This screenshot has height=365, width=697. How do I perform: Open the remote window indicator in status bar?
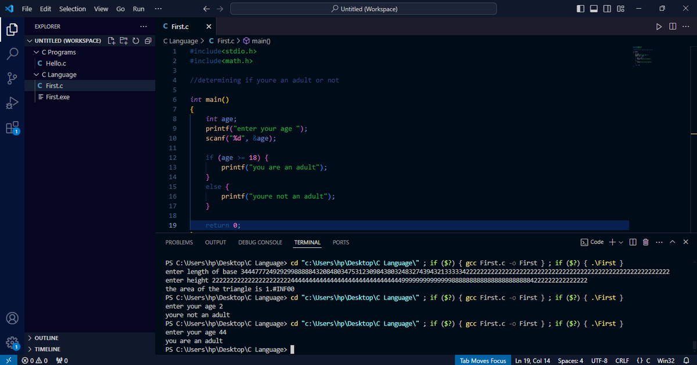click(9, 360)
